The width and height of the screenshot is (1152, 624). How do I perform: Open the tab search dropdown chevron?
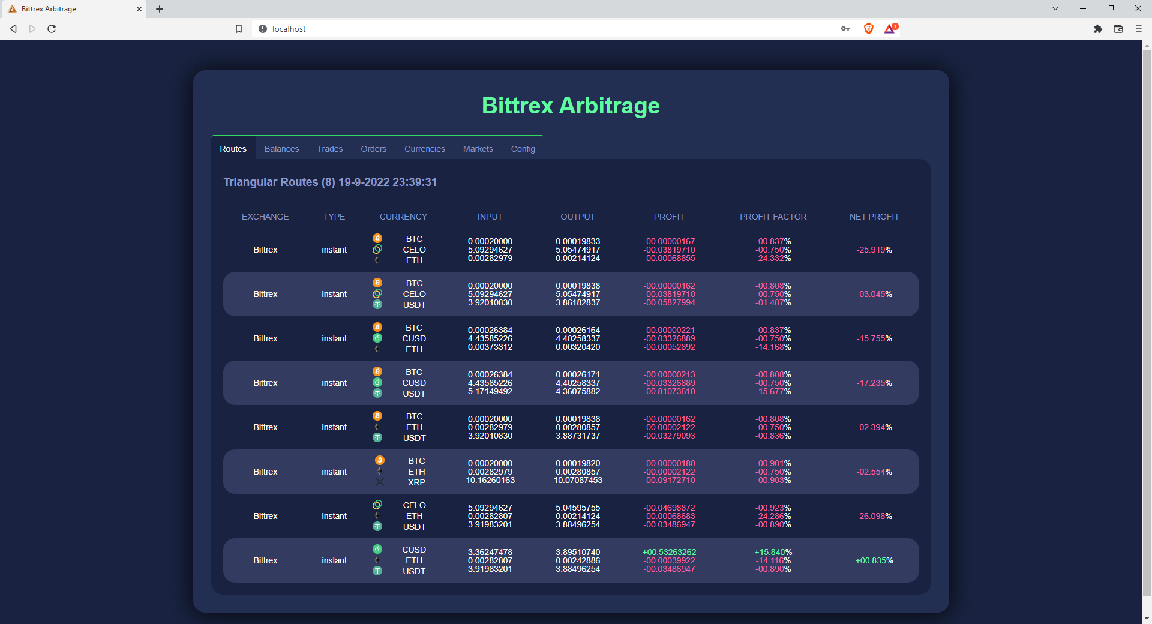pos(1055,8)
